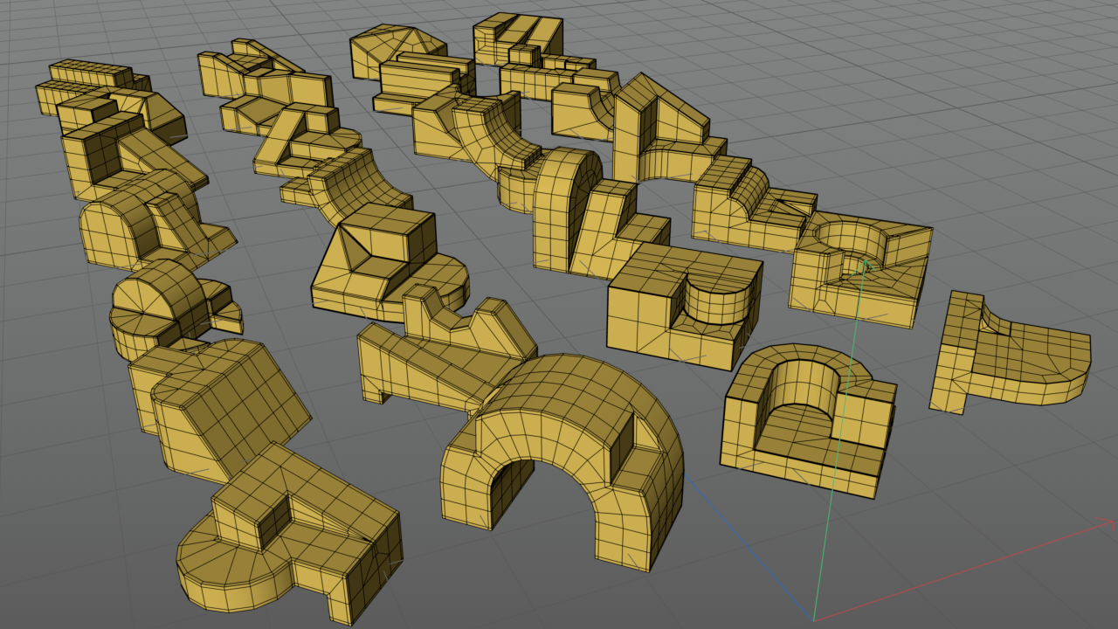1118x629 pixels.
Task: Click the green Y axis line
Action: click(x=839, y=439)
